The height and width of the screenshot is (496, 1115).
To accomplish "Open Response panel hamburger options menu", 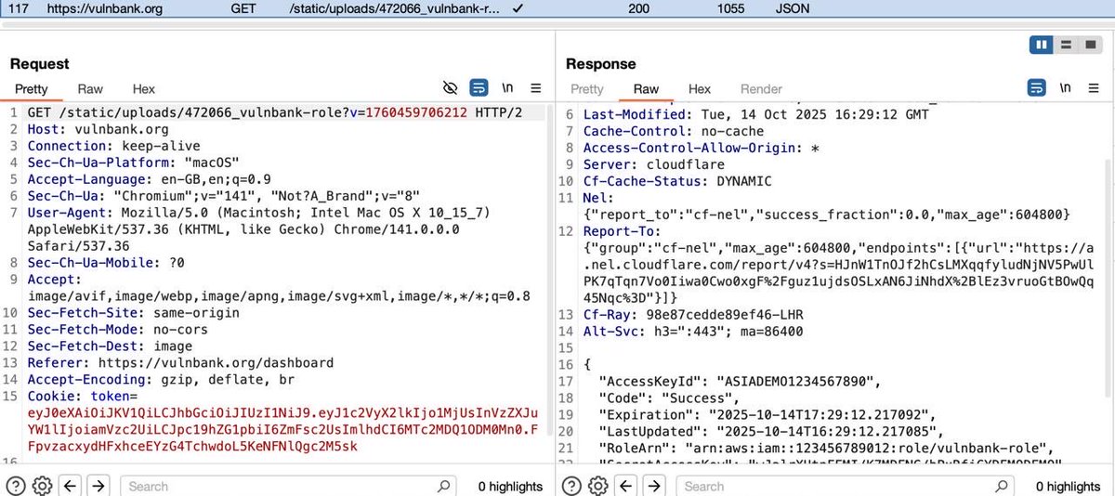I will tap(1095, 88).
